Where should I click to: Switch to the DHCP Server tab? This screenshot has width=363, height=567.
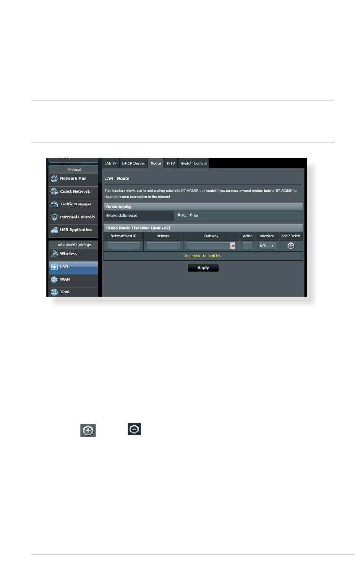[x=133, y=163]
